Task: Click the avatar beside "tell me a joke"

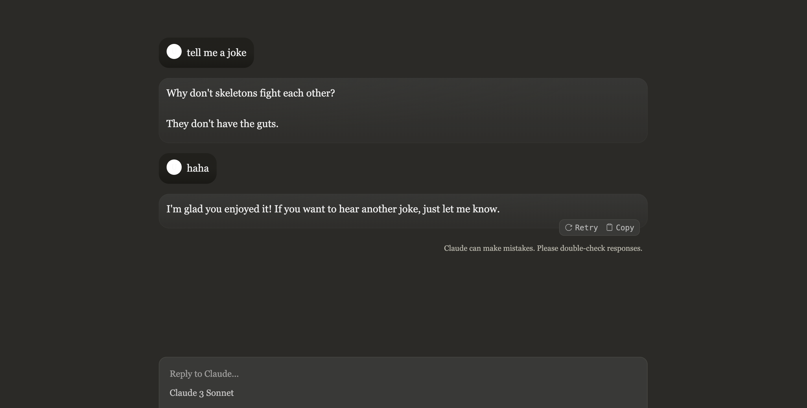Action: pos(174,52)
